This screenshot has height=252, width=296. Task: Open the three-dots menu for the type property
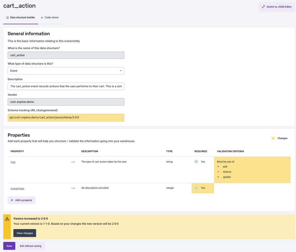(x=73, y=162)
